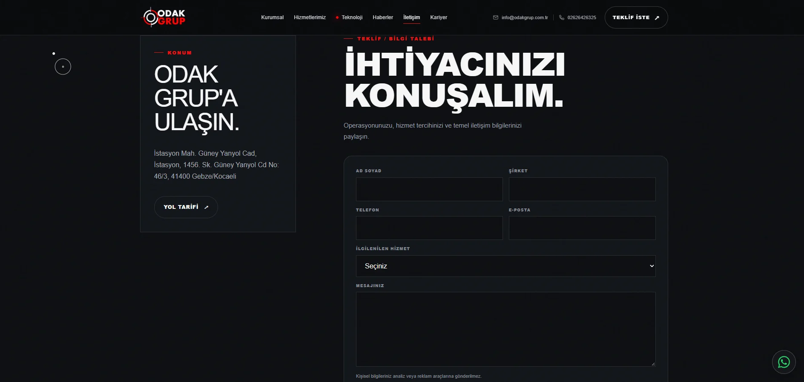Click the Odak Grup logo
804x382 pixels.
164,17
